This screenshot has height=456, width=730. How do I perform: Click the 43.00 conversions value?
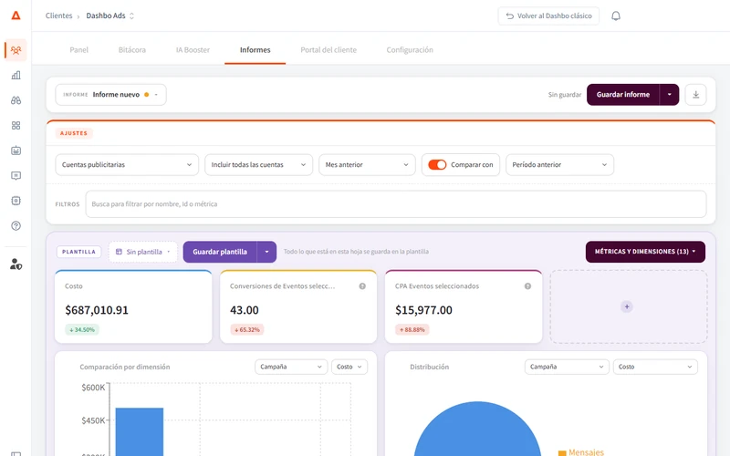244,310
